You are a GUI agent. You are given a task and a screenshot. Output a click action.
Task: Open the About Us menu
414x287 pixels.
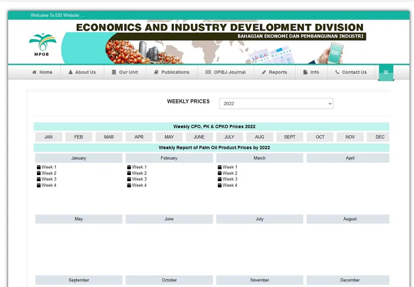pyautogui.click(x=82, y=72)
